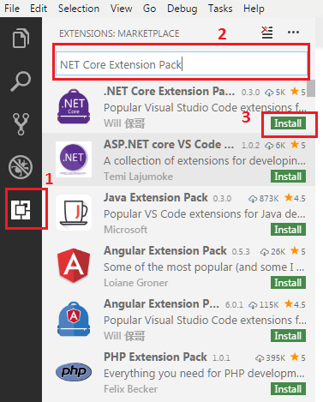
Task: Click publisher name 'Temi Lajumoke'
Action: 138,177
